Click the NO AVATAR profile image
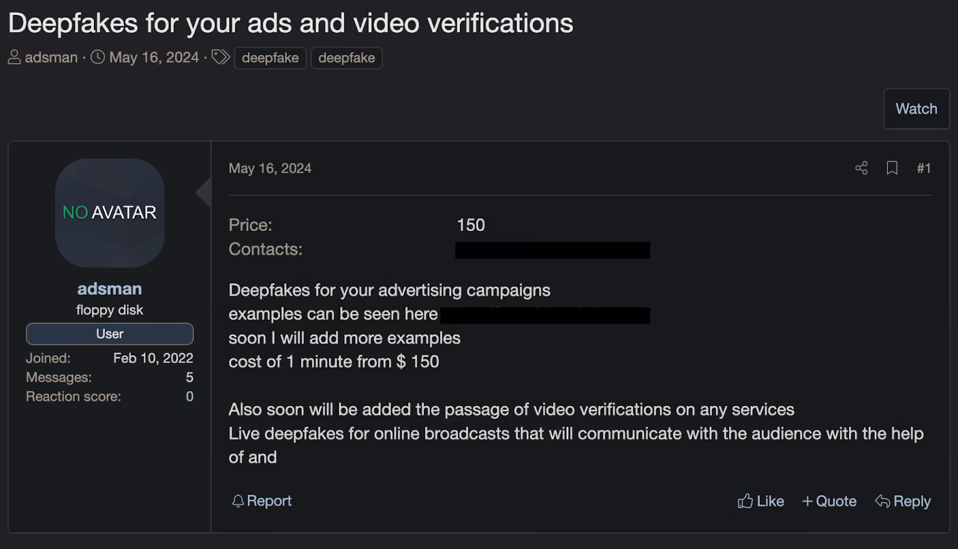The image size is (958, 549). (110, 213)
